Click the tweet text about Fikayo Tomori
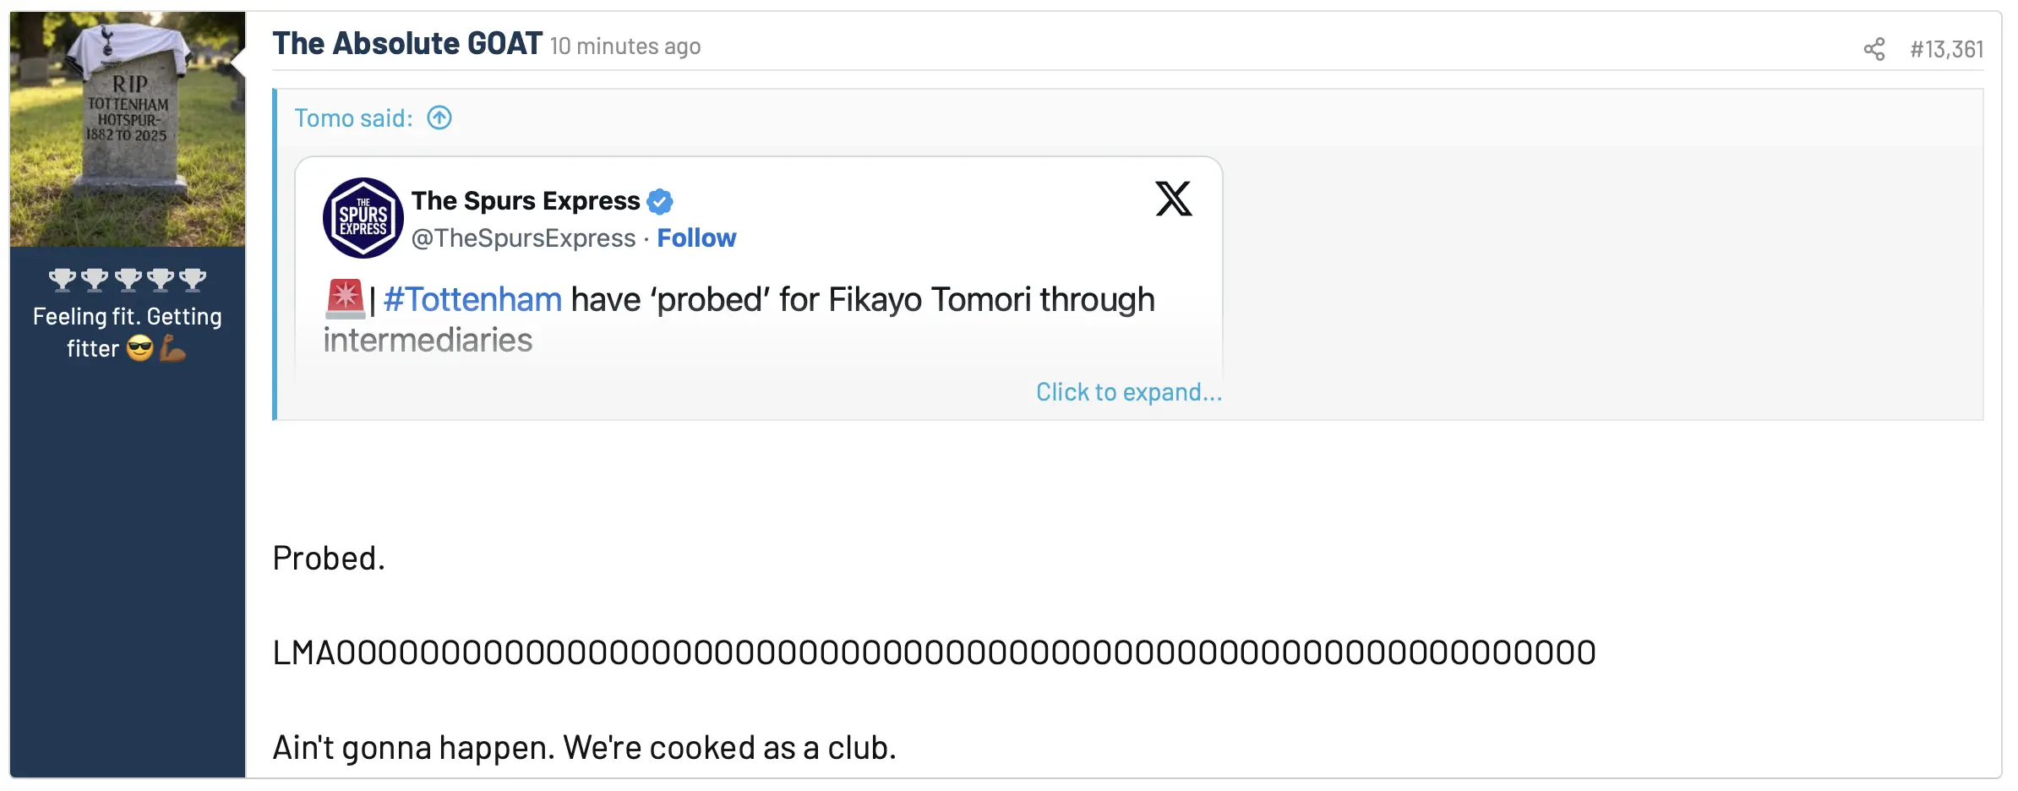 pyautogui.click(x=862, y=301)
